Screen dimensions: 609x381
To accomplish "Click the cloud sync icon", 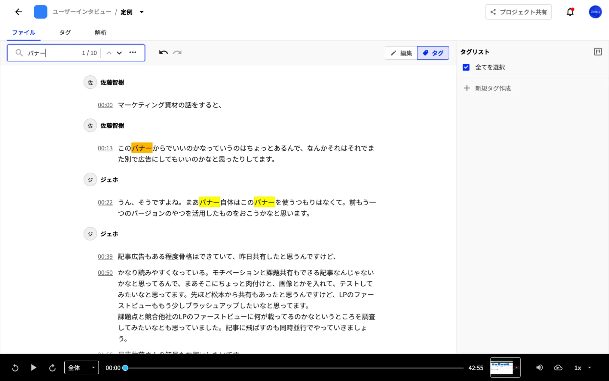I will [x=558, y=367].
